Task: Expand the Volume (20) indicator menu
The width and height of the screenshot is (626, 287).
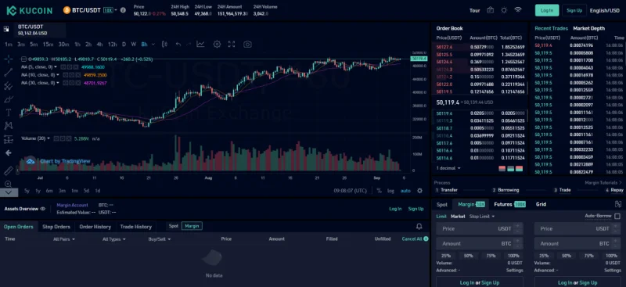Action: 49,138
